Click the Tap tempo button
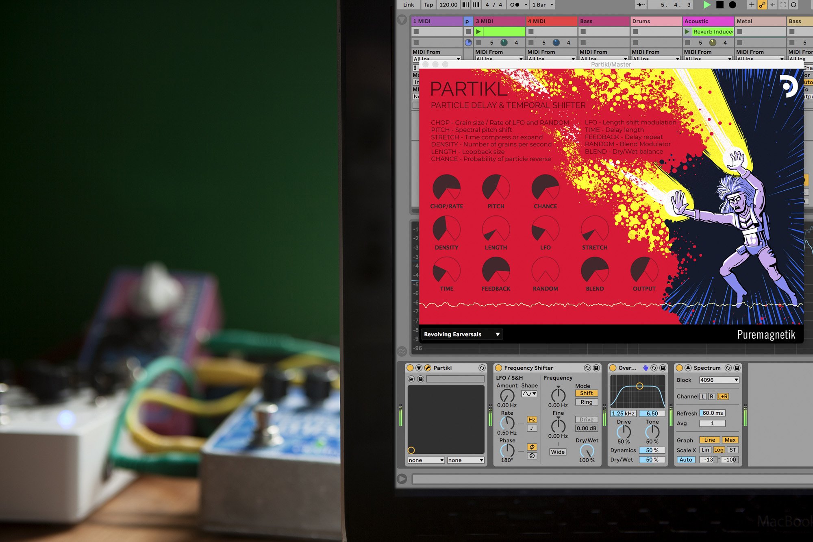 point(428,5)
